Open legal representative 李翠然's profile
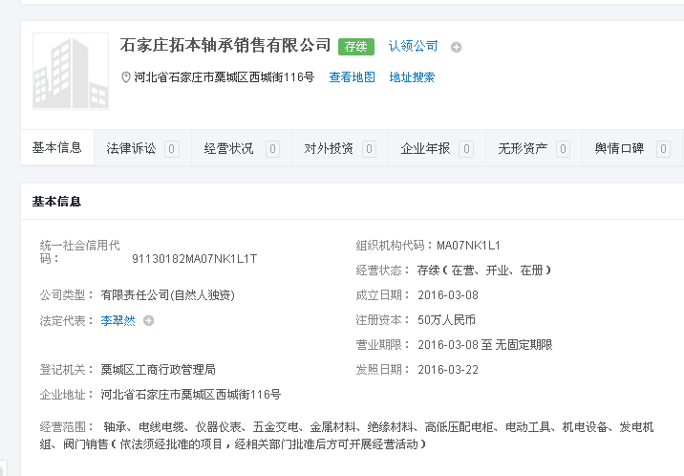This screenshot has height=476, width=684. tap(118, 321)
